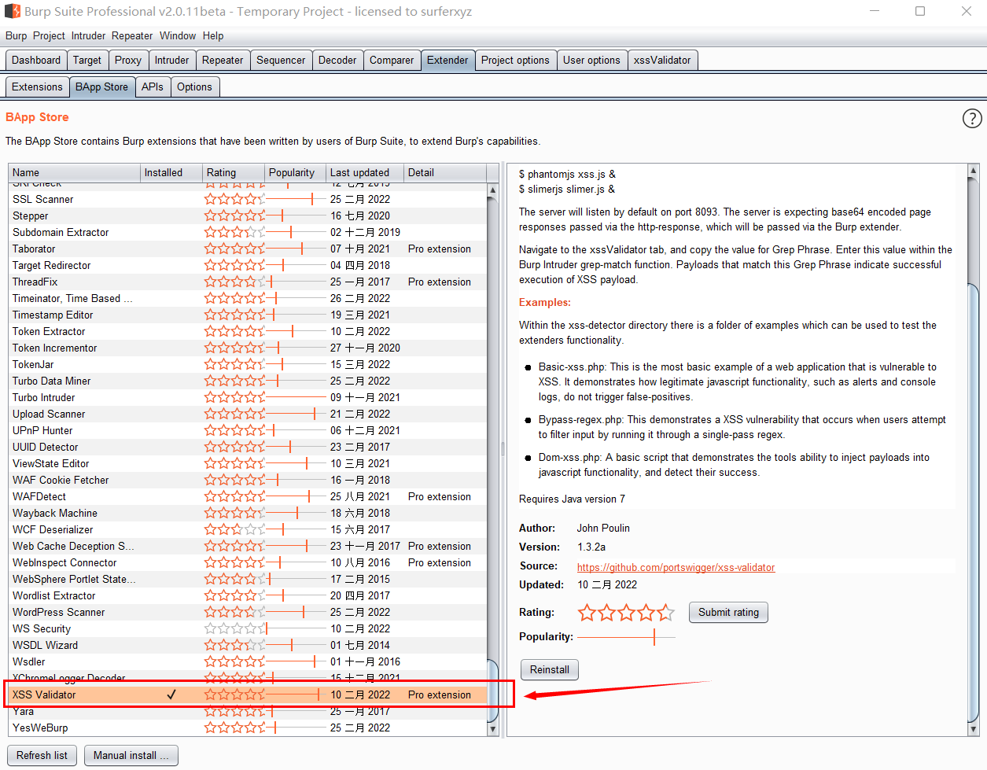Switch to the Comparer tab
This screenshot has width=987, height=770.
pyautogui.click(x=392, y=60)
